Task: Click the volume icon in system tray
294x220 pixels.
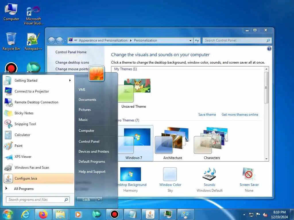Action: coord(265,215)
